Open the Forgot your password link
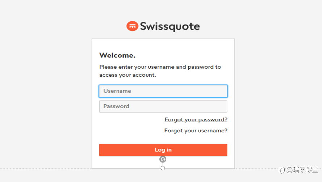Screen dimensions: 322x182 coord(196,119)
